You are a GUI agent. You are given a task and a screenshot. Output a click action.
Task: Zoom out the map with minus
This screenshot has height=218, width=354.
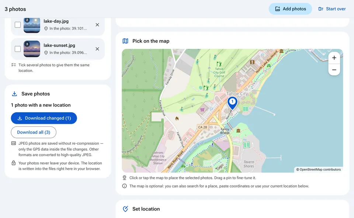334,70
